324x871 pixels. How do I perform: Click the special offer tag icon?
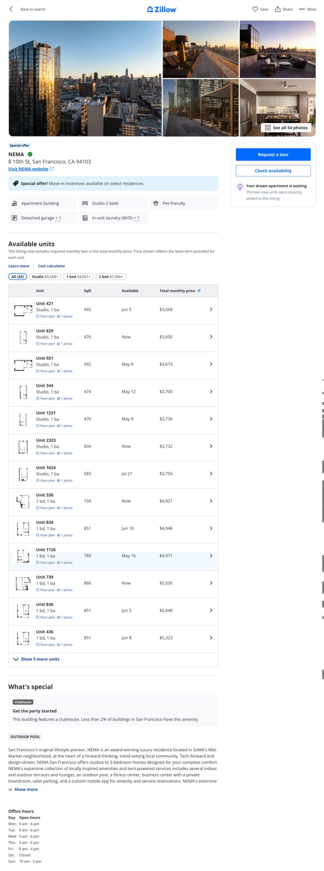click(16, 183)
